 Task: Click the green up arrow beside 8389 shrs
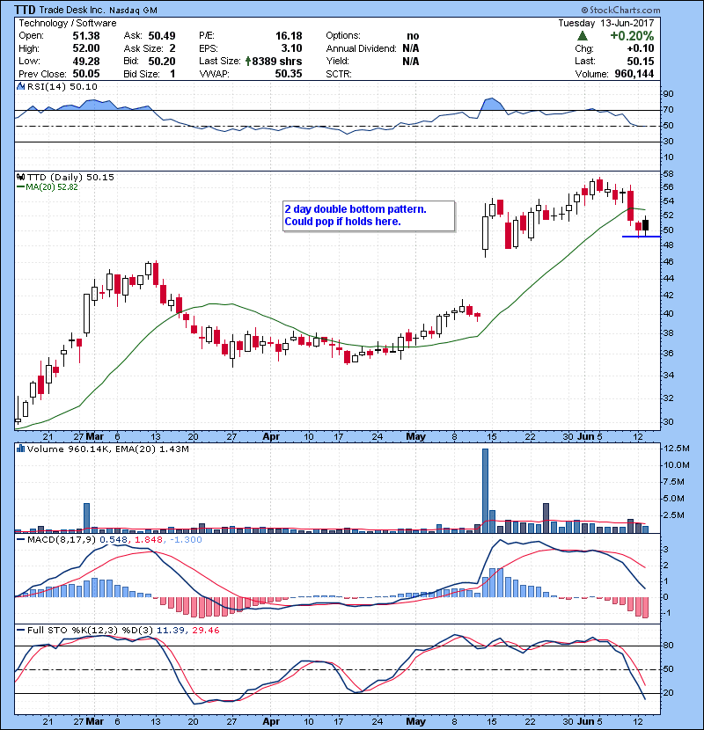[x=248, y=61]
